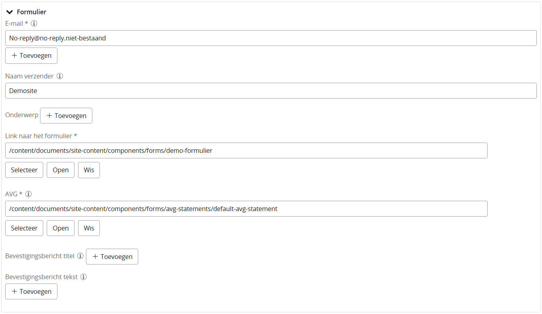Image resolution: width=542 pixels, height=314 pixels.
Task: Click Selecteer under Link naar het formulier
Action: (24, 170)
